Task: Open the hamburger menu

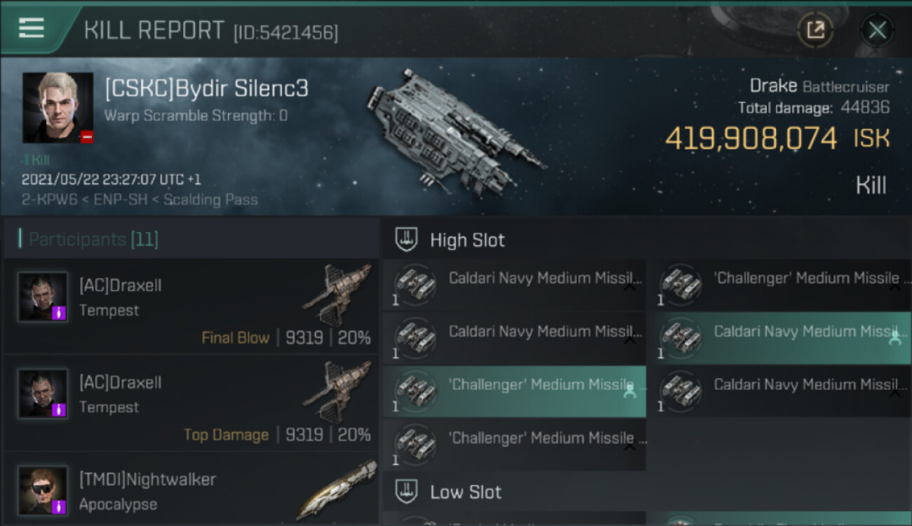Action: (32, 28)
